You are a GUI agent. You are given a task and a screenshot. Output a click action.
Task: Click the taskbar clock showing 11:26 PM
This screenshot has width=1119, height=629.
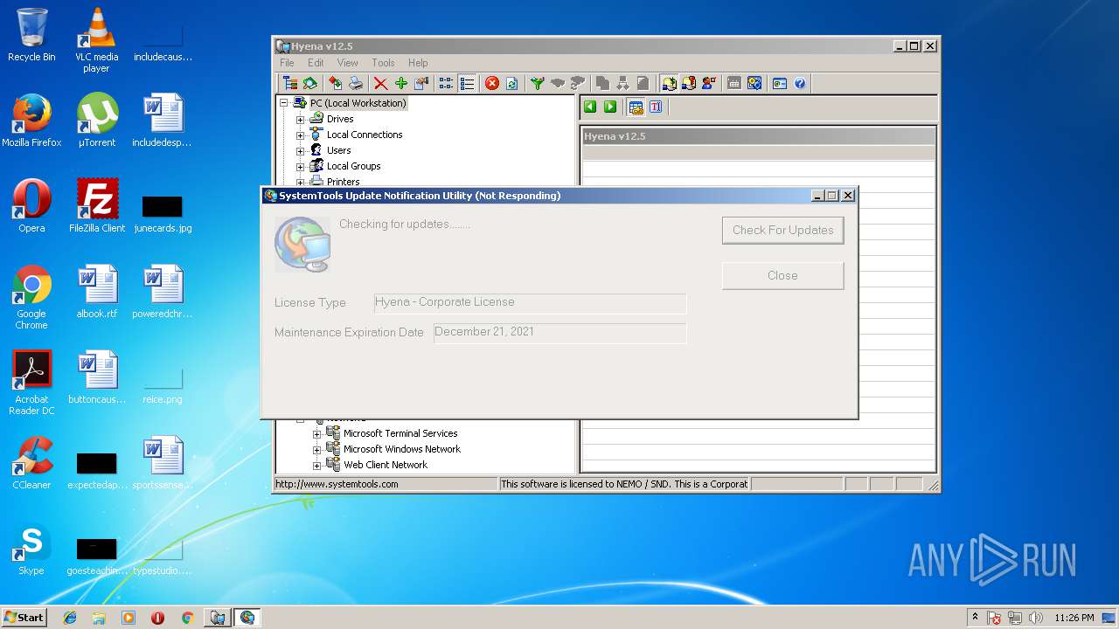pos(1074,618)
